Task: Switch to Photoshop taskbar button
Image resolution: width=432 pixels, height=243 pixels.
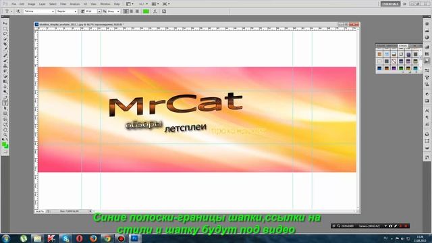Action: tap(135, 238)
